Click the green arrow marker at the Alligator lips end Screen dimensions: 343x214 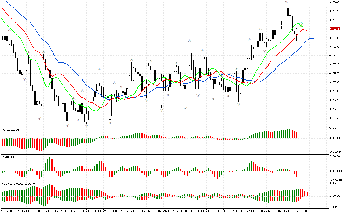click(301, 25)
